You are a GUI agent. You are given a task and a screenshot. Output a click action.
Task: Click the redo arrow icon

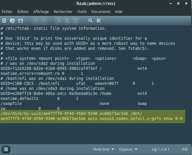44,21
